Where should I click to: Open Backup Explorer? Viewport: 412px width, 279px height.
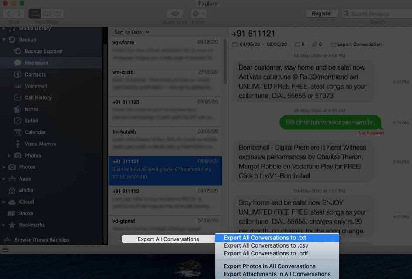tap(44, 51)
